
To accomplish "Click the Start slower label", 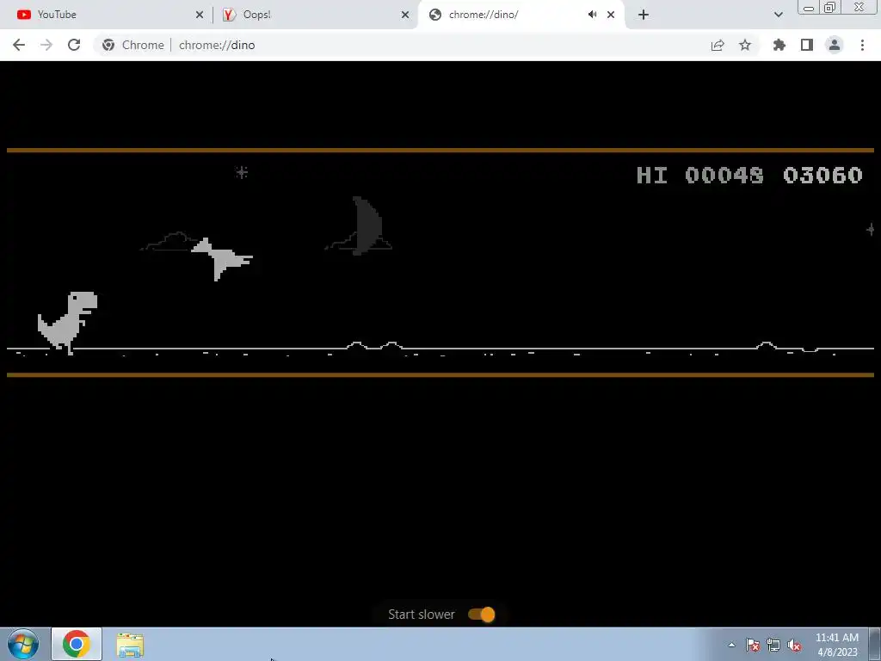I will (422, 615).
